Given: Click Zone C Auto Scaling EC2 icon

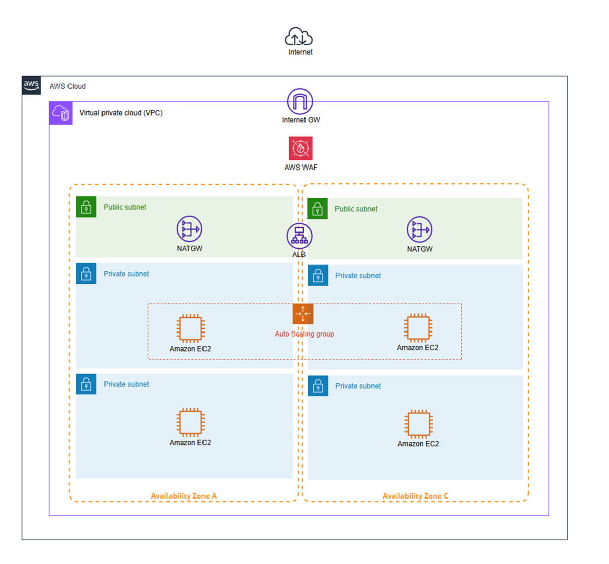Looking at the screenshot, I should [418, 327].
